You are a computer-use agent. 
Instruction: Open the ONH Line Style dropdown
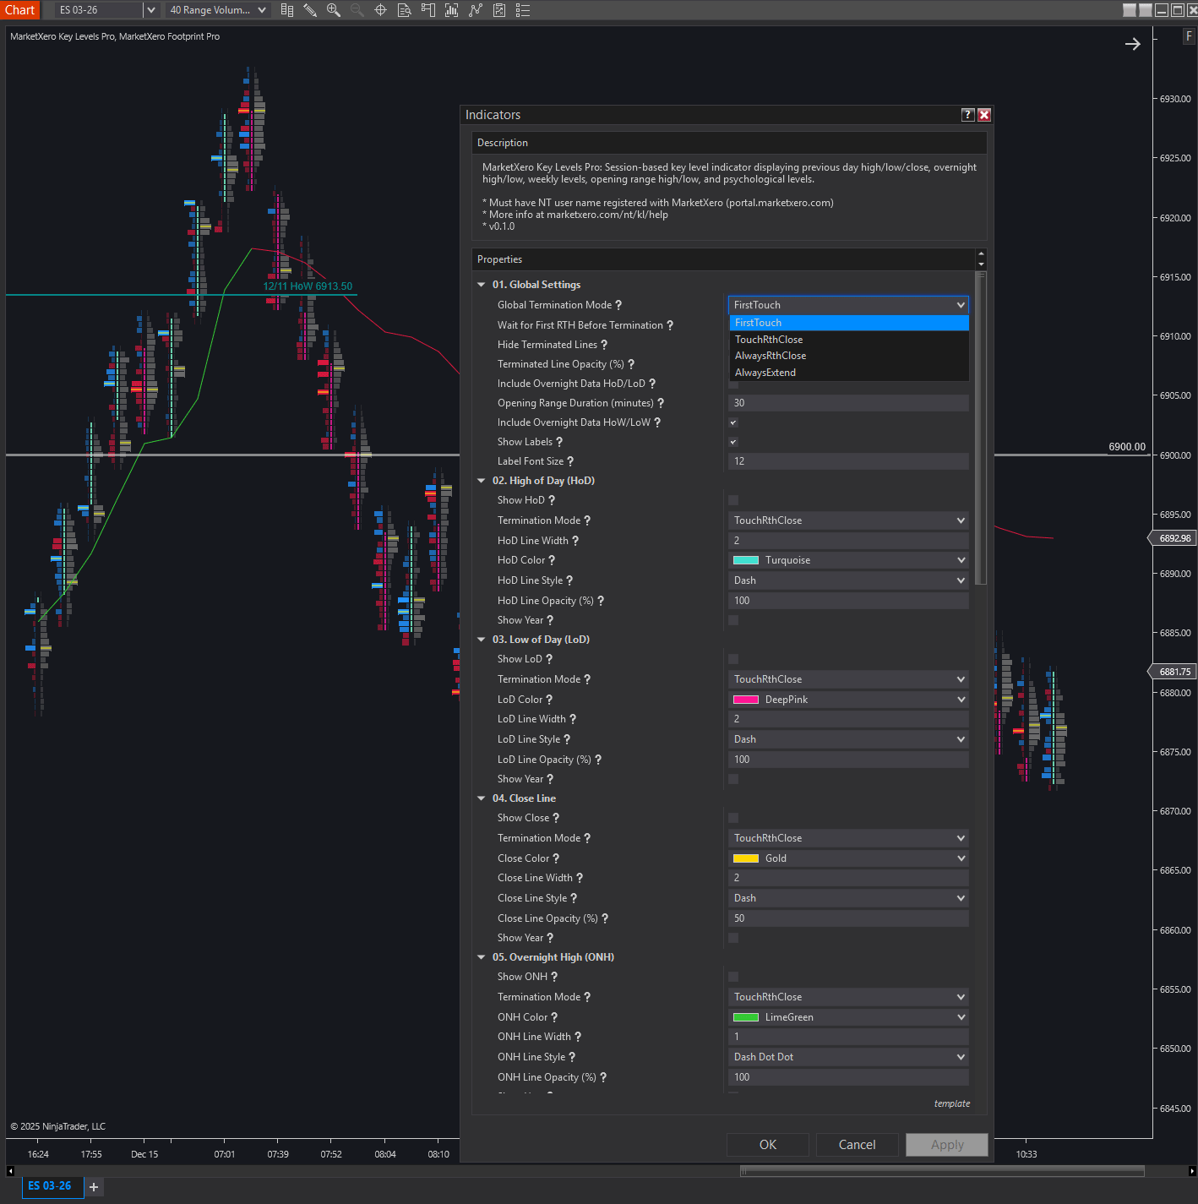tap(848, 1057)
